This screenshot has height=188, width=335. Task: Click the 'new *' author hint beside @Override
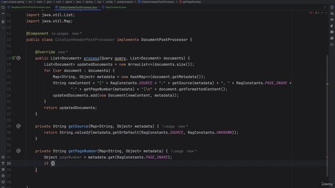63,52
